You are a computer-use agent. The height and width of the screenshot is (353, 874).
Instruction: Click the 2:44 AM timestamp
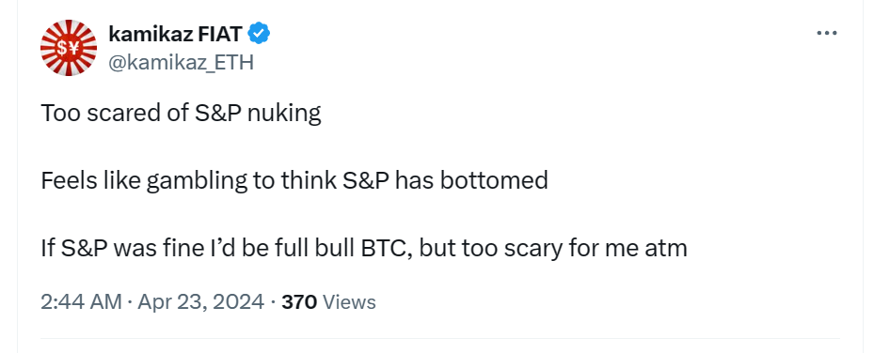tap(82, 302)
